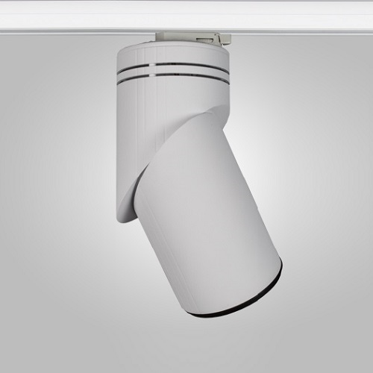Click the lower edge of the track rail
This screenshot has height=373, width=373.
point(186,32)
